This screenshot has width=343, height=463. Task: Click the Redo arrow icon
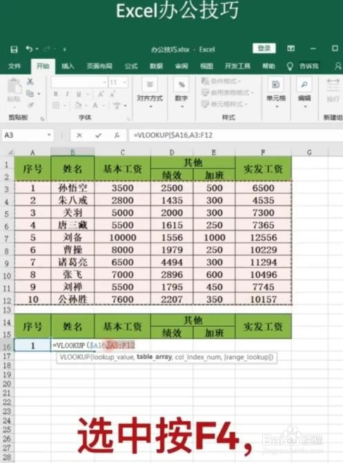coord(48,49)
